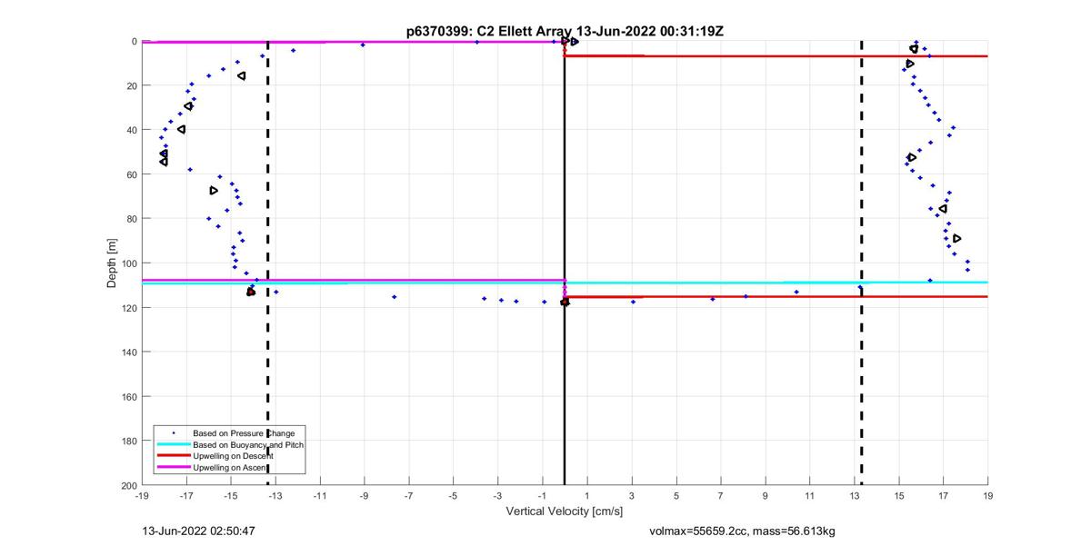The image size is (1091, 546).
Task: Click y-axis tick label '160'
Action: [128, 396]
